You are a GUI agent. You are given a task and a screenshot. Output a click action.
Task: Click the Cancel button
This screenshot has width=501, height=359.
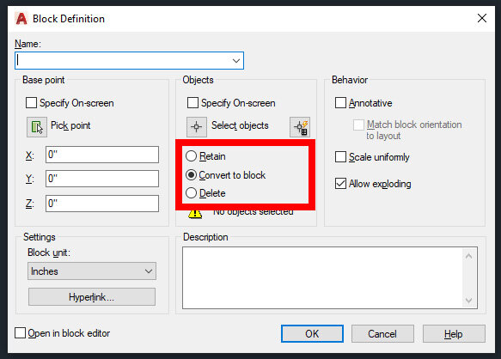(x=382, y=334)
